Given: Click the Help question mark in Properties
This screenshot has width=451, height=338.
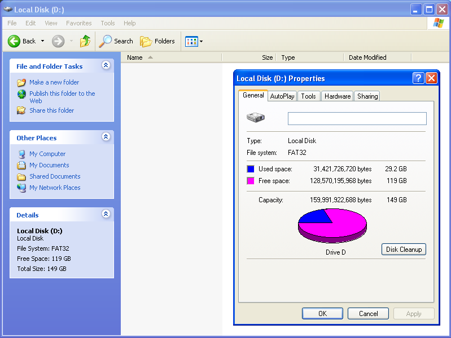Looking at the screenshot, I should pos(418,78).
